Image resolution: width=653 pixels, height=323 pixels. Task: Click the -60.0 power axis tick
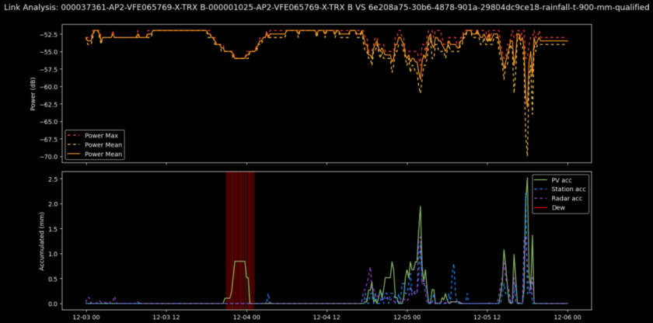pos(50,86)
